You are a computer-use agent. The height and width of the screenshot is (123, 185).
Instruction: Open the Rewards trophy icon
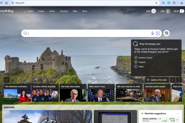168,11
